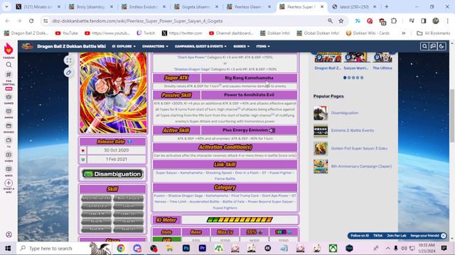Open the tab search dropdown arrow
The width and height of the screenshot is (455, 255).
coord(6,6)
